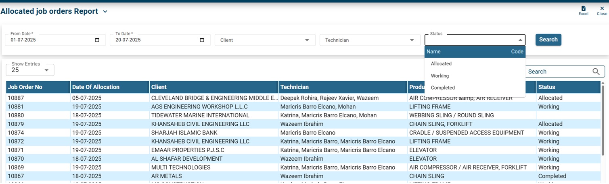The image size is (609, 184).
Task: Click into the table Search input field
Action: tap(557, 72)
